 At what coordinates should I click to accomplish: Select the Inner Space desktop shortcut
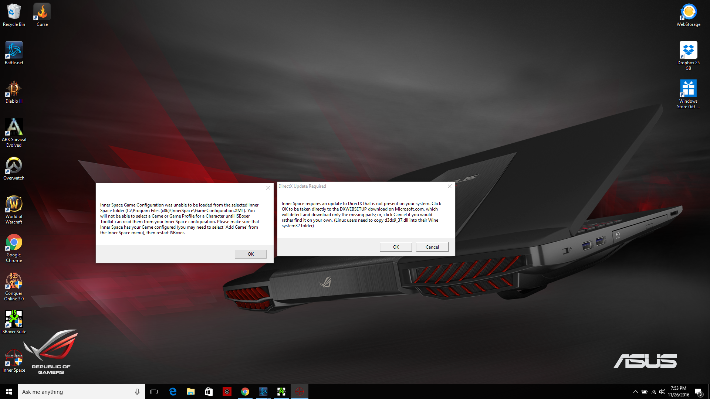point(14,361)
